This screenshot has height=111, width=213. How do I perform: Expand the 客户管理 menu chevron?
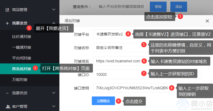[54, 106]
